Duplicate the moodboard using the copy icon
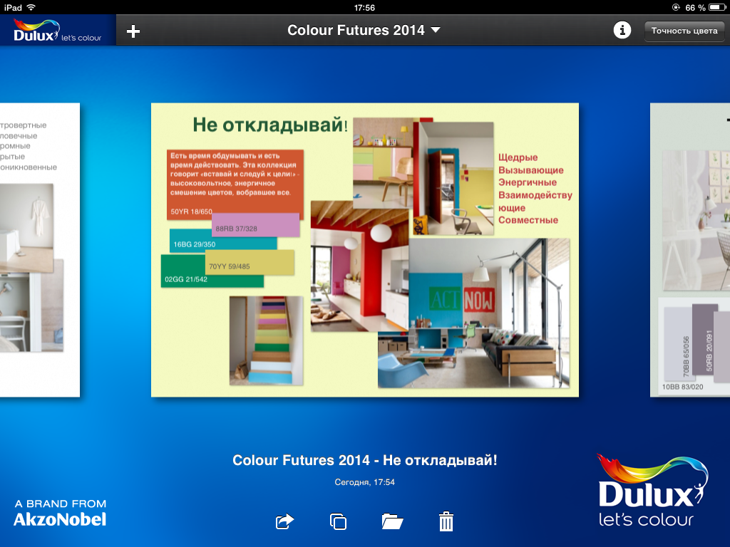 tap(338, 521)
